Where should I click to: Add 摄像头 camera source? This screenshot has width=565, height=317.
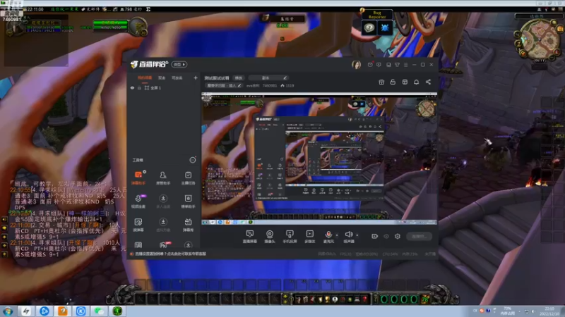click(x=270, y=237)
